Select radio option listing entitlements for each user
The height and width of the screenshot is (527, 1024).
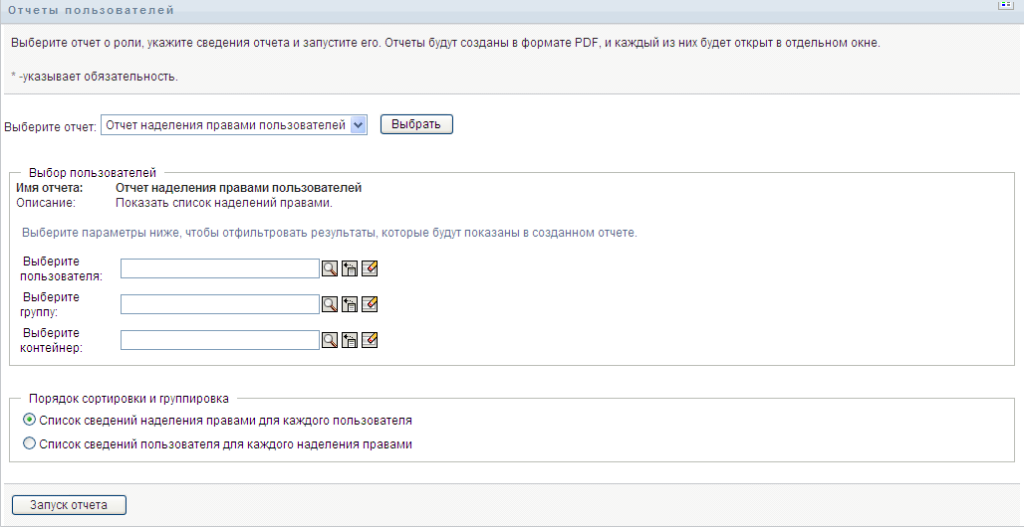[x=29, y=420]
